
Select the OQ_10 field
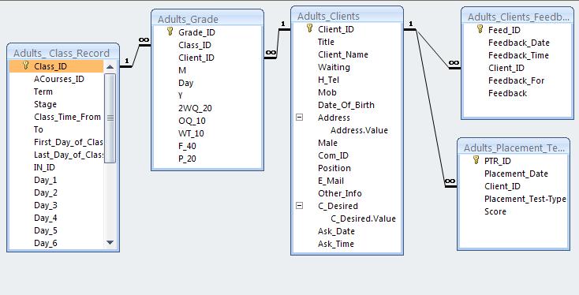pos(192,121)
